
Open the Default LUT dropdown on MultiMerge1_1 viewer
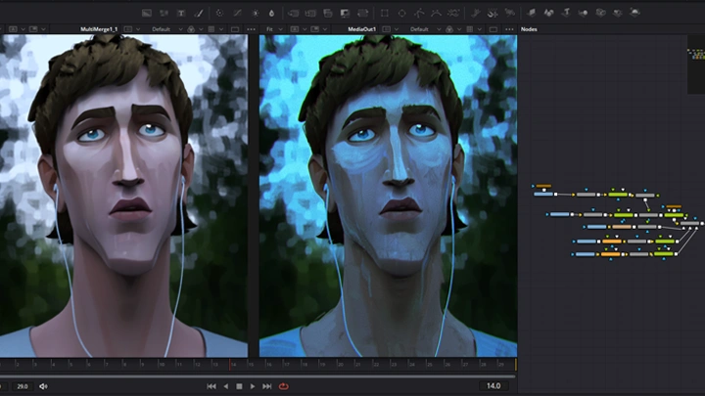166,29
